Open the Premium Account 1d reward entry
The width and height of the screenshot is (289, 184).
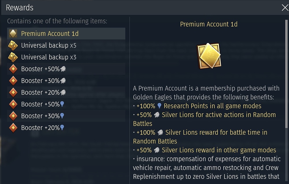click(x=66, y=34)
